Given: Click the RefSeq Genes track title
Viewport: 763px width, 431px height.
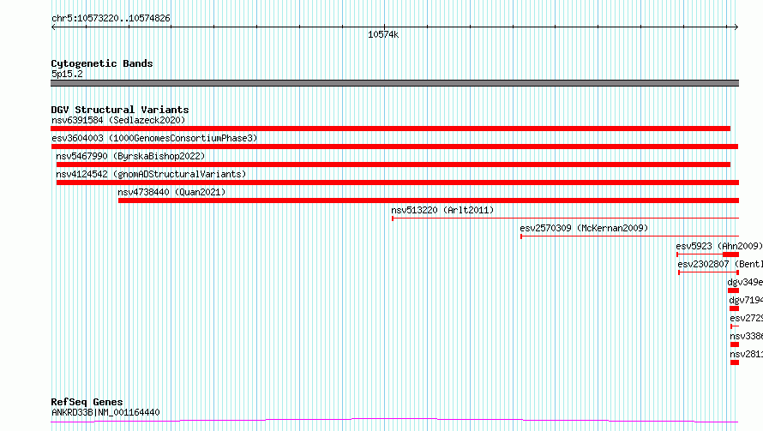Looking at the screenshot, I should click(x=87, y=403).
